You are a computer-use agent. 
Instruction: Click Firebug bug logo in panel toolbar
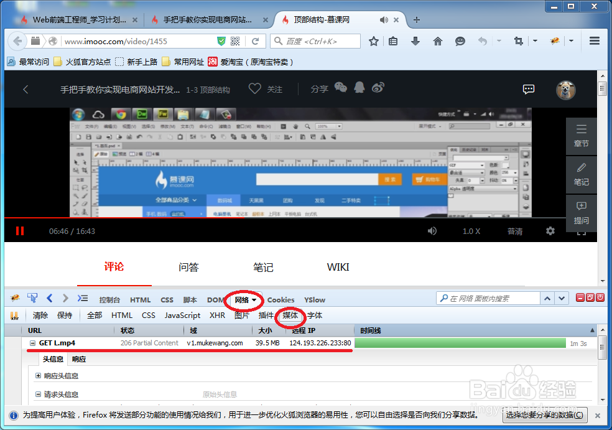[x=15, y=298]
